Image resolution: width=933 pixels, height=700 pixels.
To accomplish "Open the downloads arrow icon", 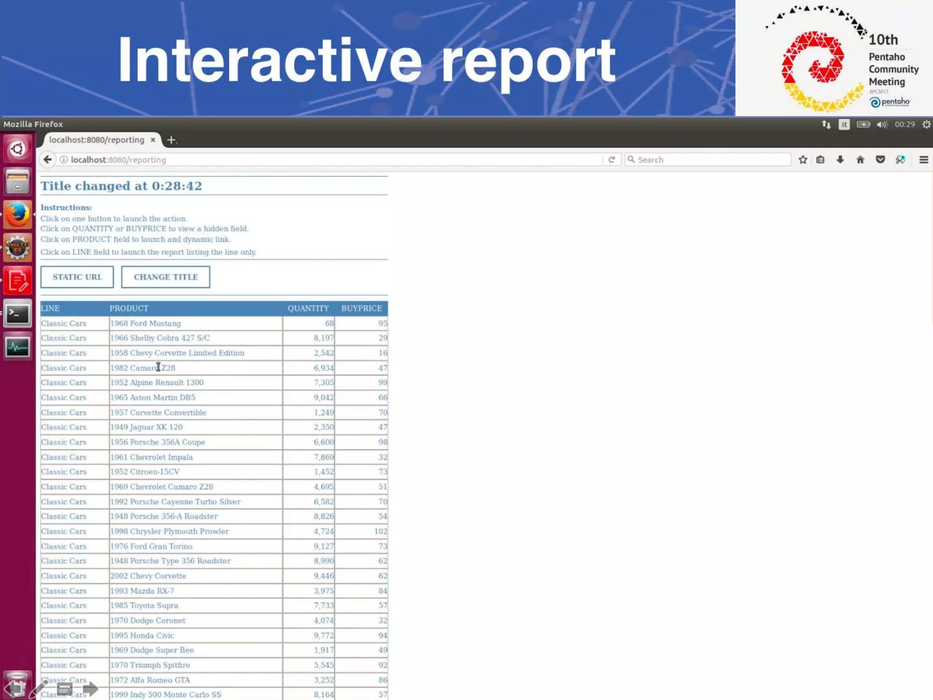I will click(x=840, y=160).
